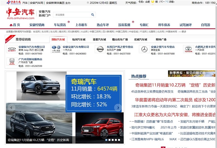This screenshot has height=148, width=217.
Task: Select the last carousel indicator dot
Action: [x=119, y=140]
